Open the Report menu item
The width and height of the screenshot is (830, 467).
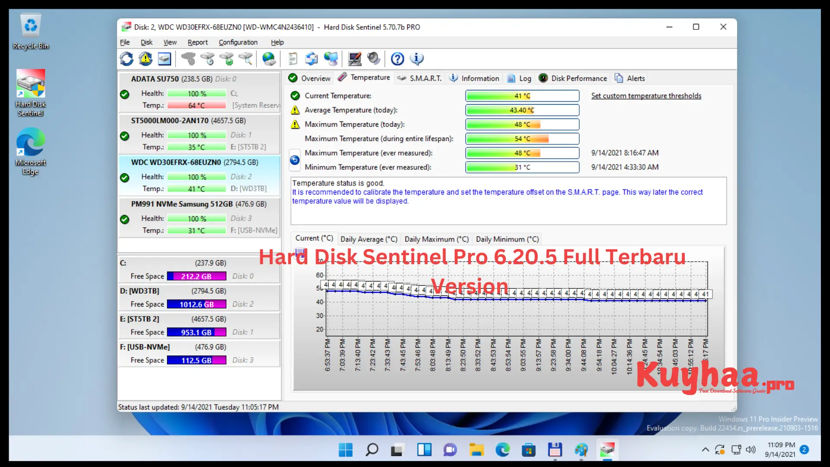tap(198, 42)
